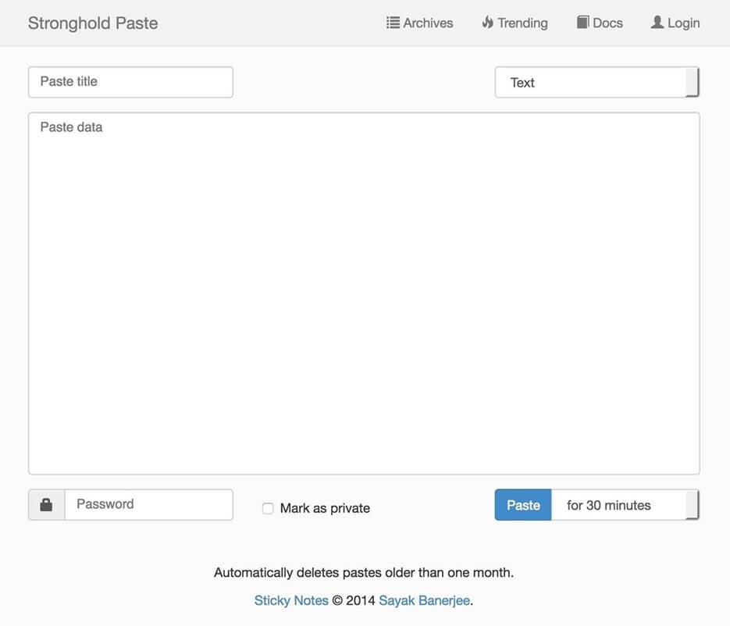Click the 'Mark as private' label text
730x626 pixels.
325,508
